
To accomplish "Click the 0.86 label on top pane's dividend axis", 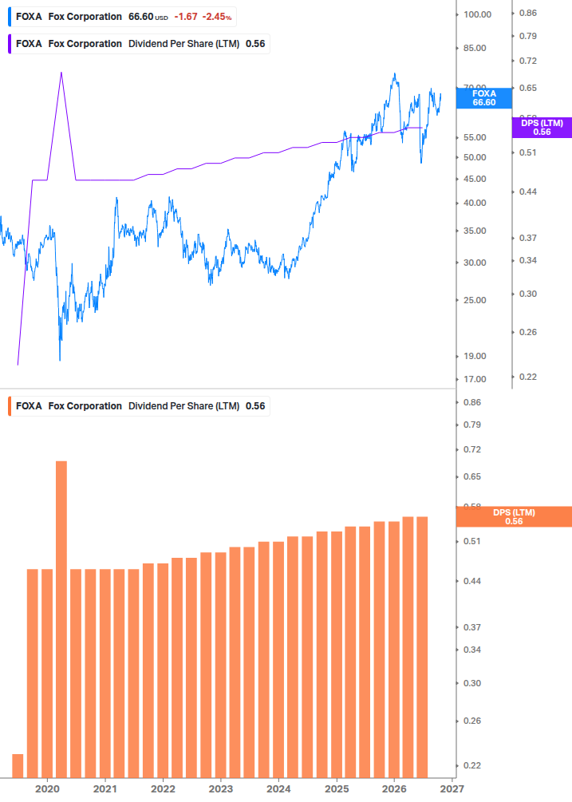I will tap(528, 14).
